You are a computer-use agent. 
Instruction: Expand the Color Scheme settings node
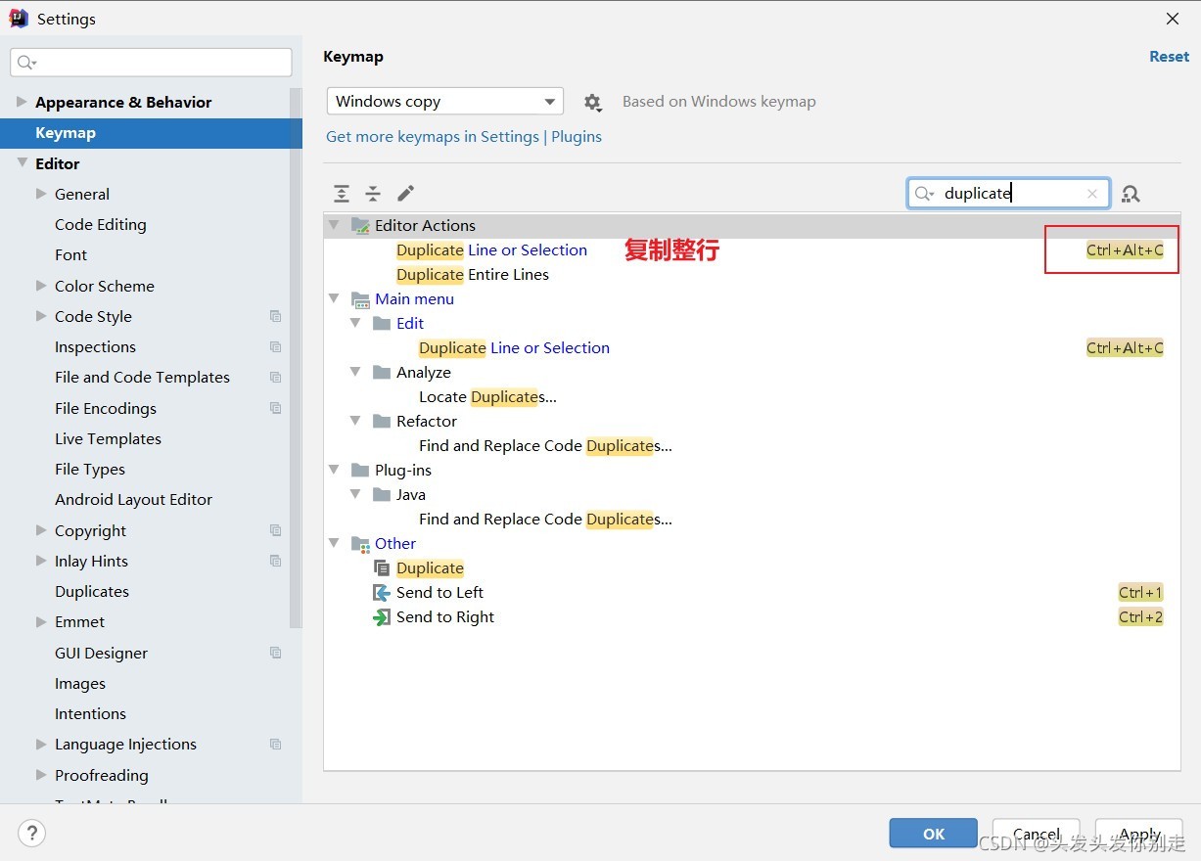tap(41, 286)
